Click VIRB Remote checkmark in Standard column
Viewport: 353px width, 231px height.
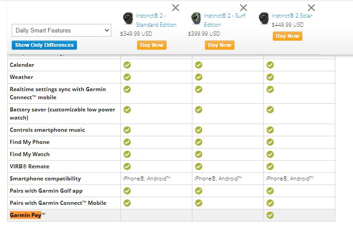127,166
